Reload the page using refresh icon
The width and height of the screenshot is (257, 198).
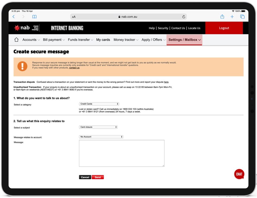[x=184, y=17]
